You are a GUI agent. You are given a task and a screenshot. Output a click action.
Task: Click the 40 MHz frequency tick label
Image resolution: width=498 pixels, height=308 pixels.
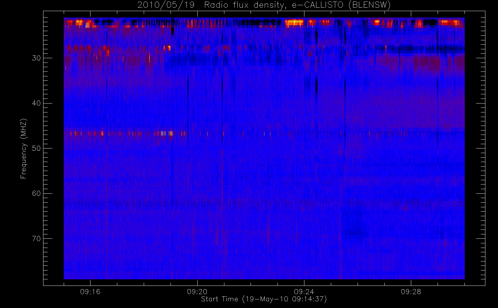click(36, 103)
